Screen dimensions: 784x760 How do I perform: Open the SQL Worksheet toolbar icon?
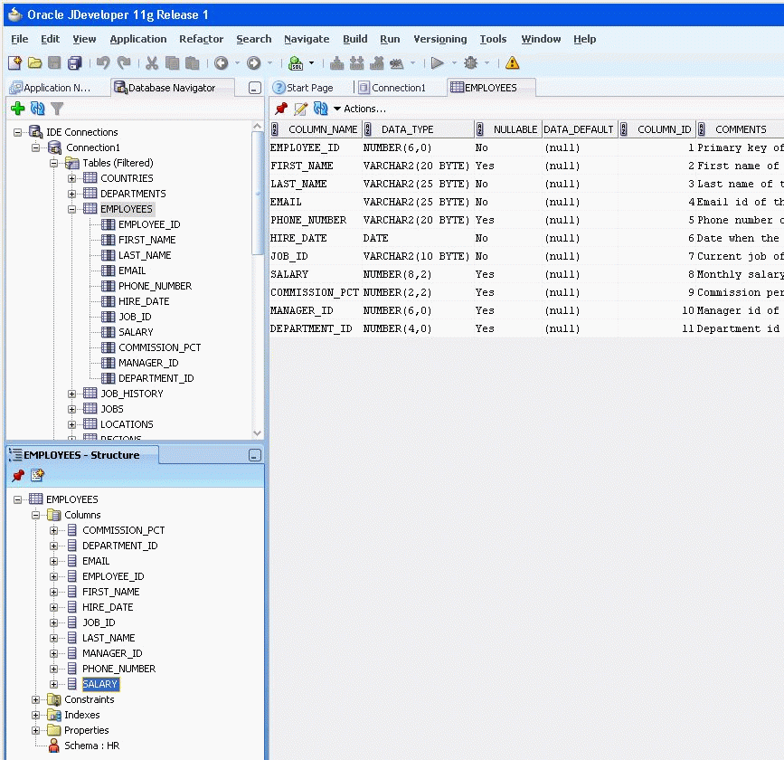point(296,63)
